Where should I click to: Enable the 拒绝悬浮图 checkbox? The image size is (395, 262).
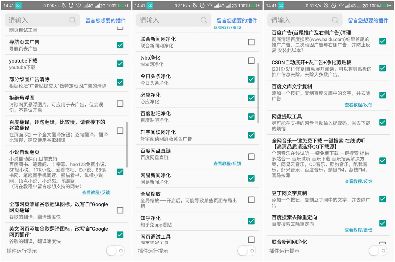(x=120, y=104)
